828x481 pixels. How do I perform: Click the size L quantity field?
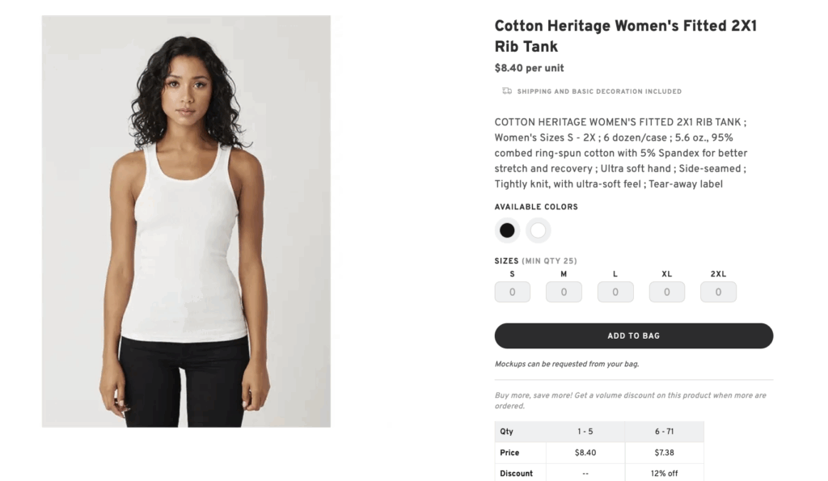(615, 292)
